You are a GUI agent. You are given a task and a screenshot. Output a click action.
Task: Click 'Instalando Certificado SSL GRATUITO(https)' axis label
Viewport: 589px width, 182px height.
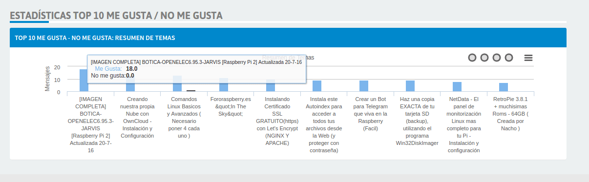click(x=277, y=121)
